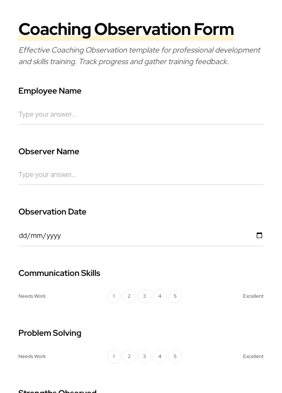Give Problem Solving a 5 rating
282x393 pixels.
pos(175,357)
